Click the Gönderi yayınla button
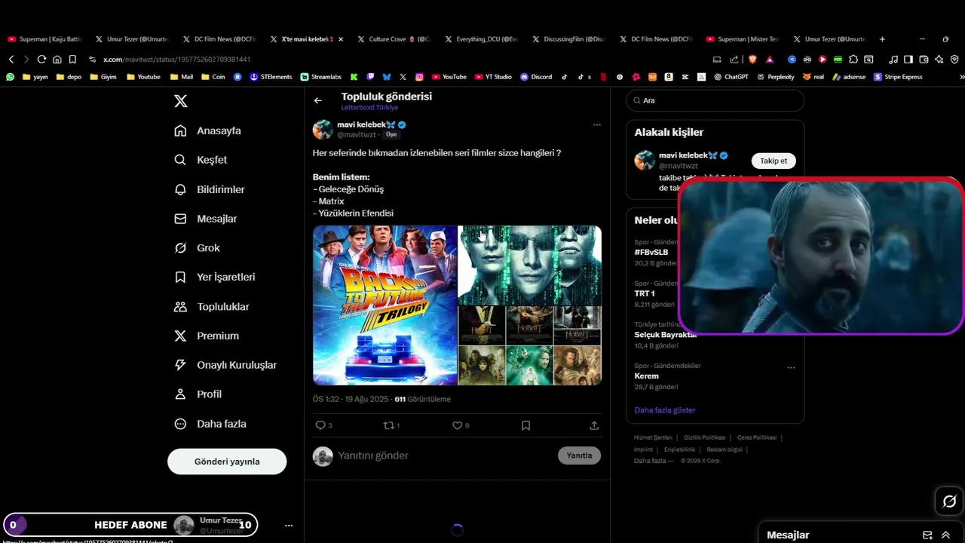965x543 pixels. click(x=227, y=462)
